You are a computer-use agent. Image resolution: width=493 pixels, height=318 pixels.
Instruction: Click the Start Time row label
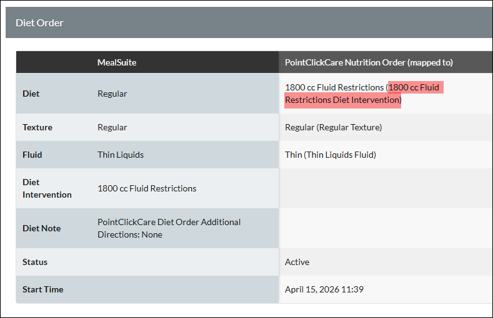coord(42,289)
